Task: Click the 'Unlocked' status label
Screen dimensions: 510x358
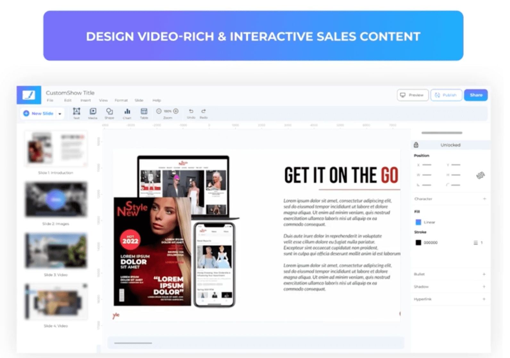Action: coord(450,145)
